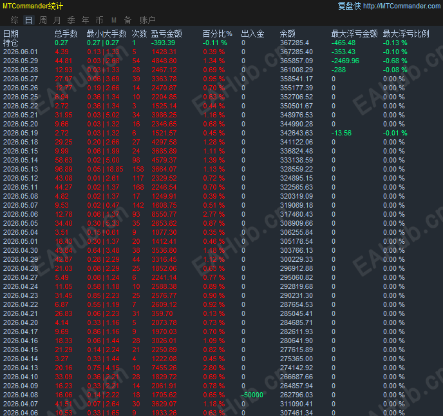Click floating loss -13.56
Viewport: 443px width, 416px height.
(x=341, y=134)
